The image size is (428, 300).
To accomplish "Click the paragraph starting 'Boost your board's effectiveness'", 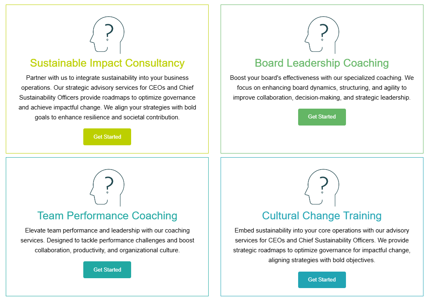I will tap(322, 88).
